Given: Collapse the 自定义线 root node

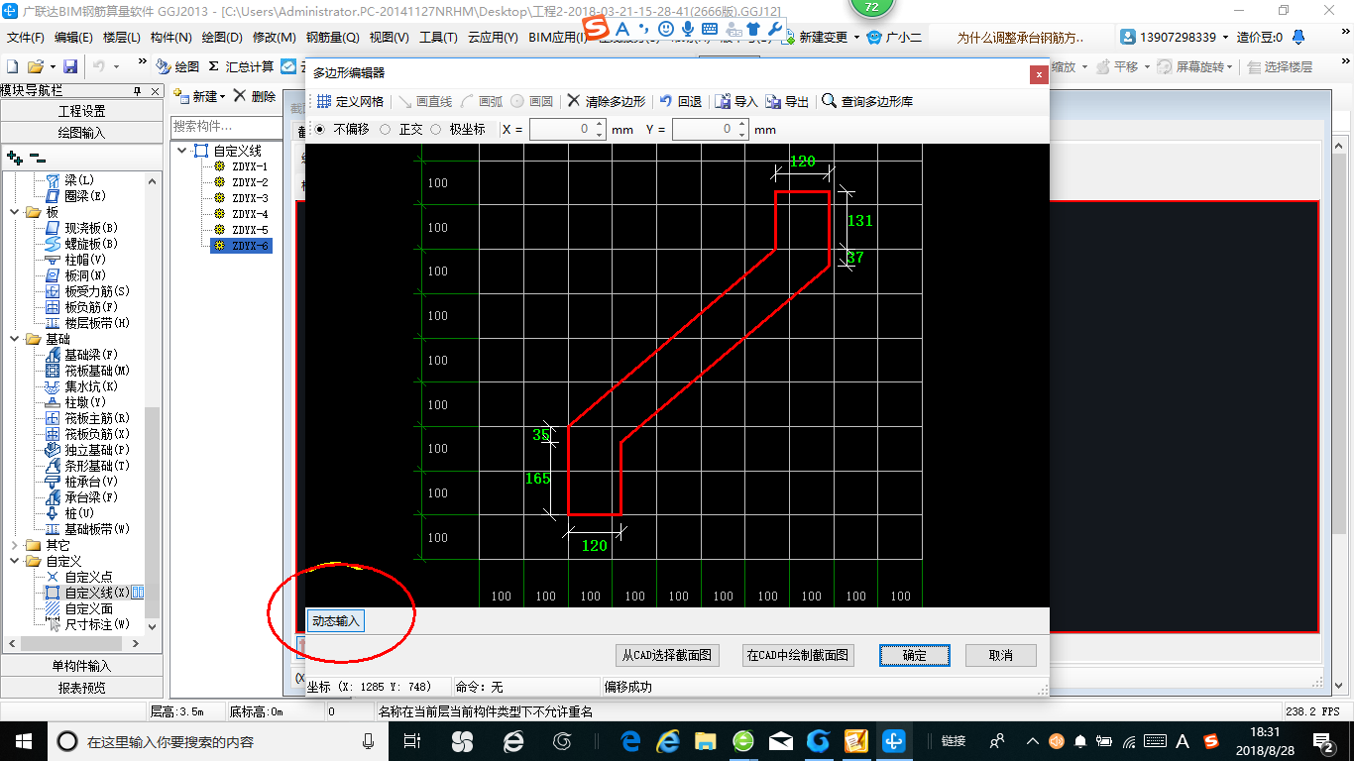Looking at the screenshot, I should click(182, 151).
